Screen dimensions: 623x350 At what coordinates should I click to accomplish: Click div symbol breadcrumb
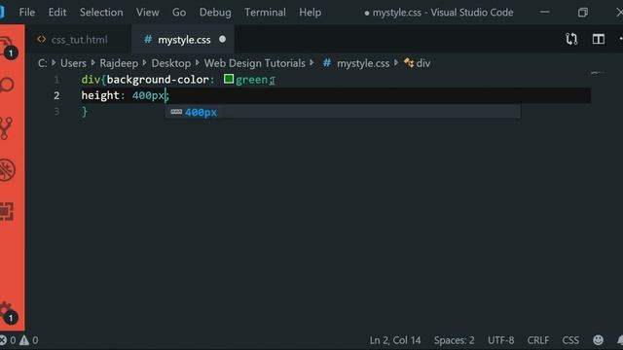tap(423, 63)
